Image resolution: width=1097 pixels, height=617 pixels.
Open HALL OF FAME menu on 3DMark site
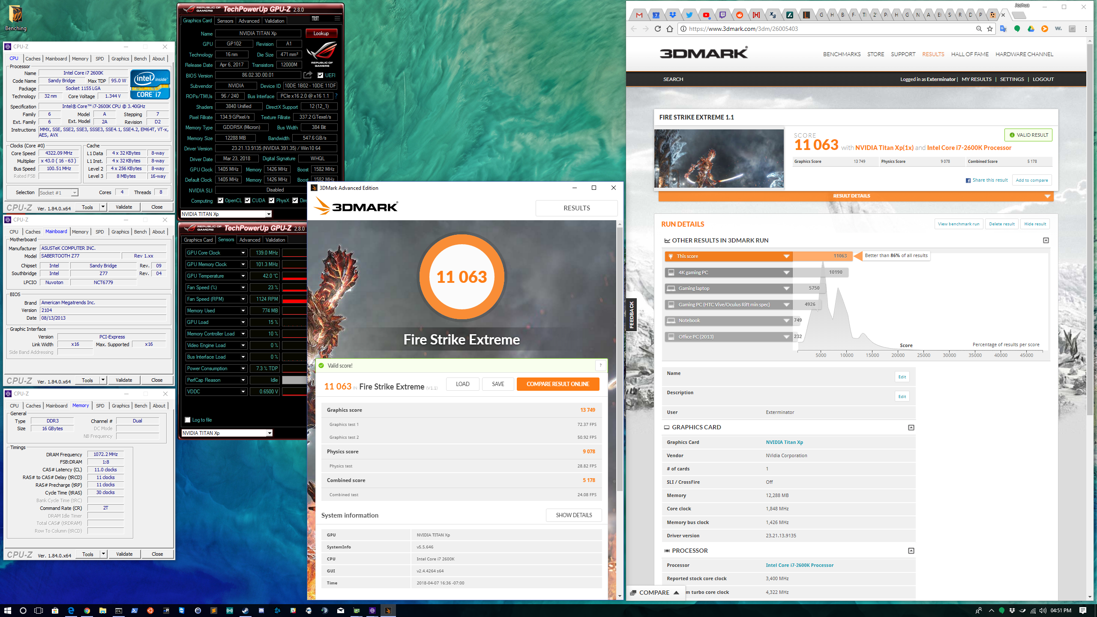point(970,54)
